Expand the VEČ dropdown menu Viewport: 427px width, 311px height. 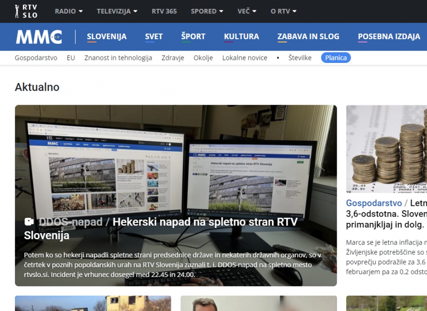tap(247, 11)
